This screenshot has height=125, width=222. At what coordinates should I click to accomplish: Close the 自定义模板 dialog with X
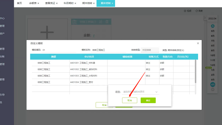coord(198,43)
